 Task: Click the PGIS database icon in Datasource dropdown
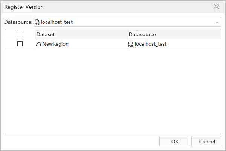point(37,22)
